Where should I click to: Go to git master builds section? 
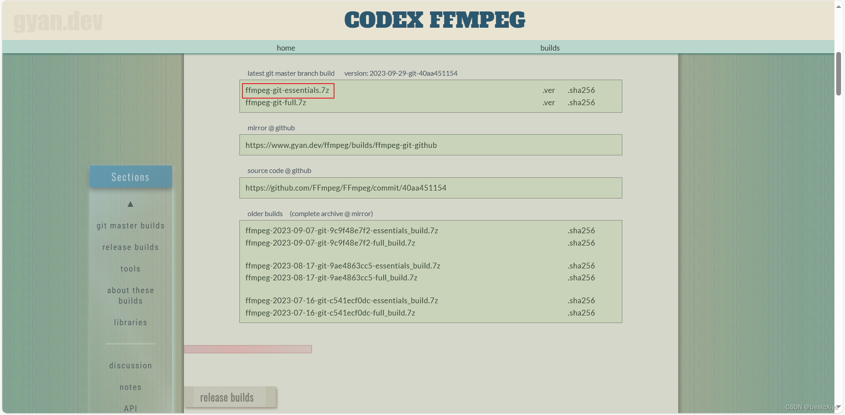point(131,226)
